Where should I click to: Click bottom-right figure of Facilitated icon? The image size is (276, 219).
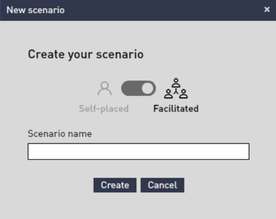(183, 94)
